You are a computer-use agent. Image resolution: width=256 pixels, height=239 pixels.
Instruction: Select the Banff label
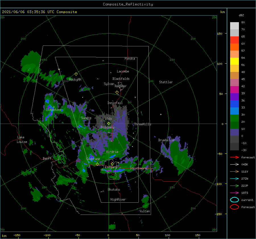(47, 158)
